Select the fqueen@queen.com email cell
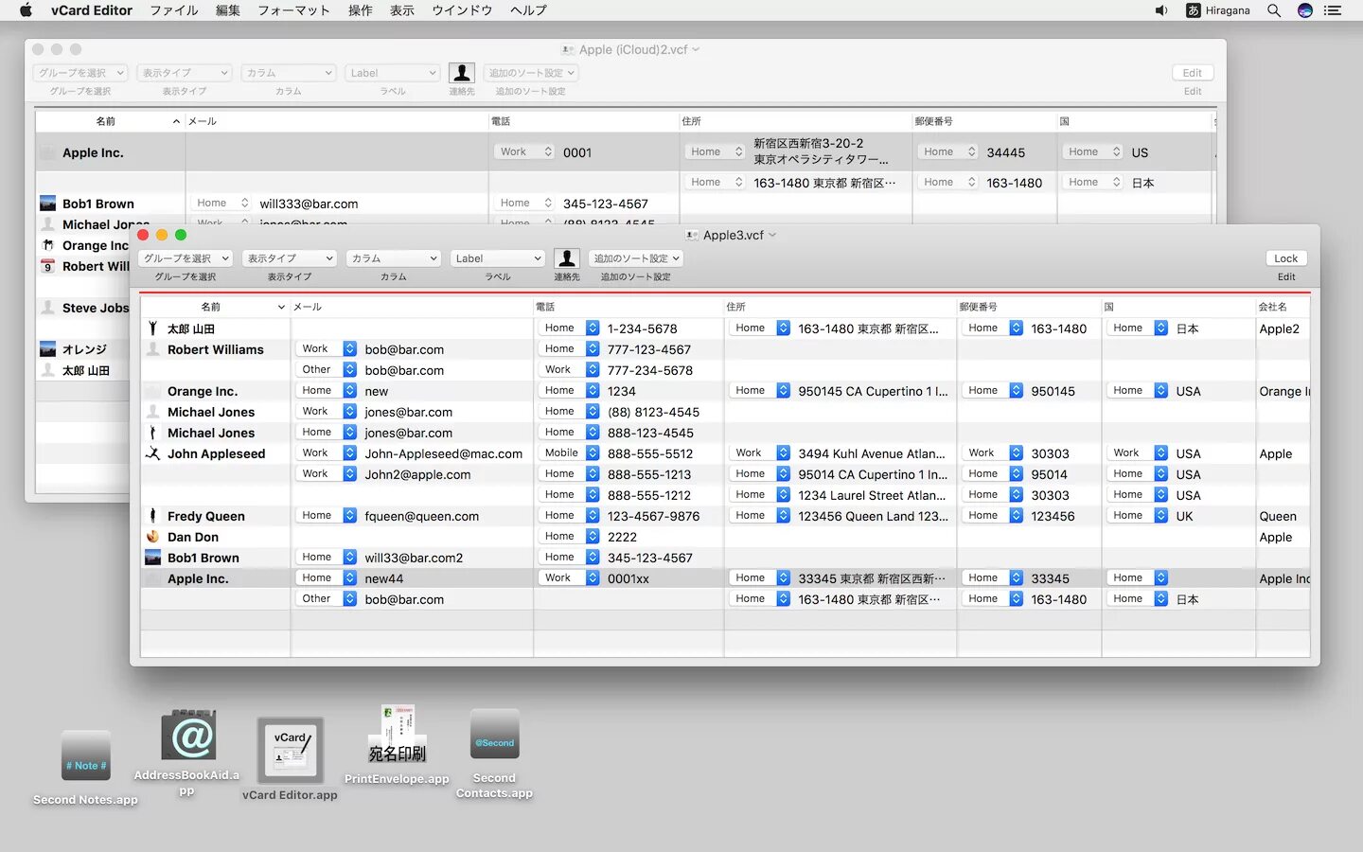The width and height of the screenshot is (1363, 852). pos(422,516)
